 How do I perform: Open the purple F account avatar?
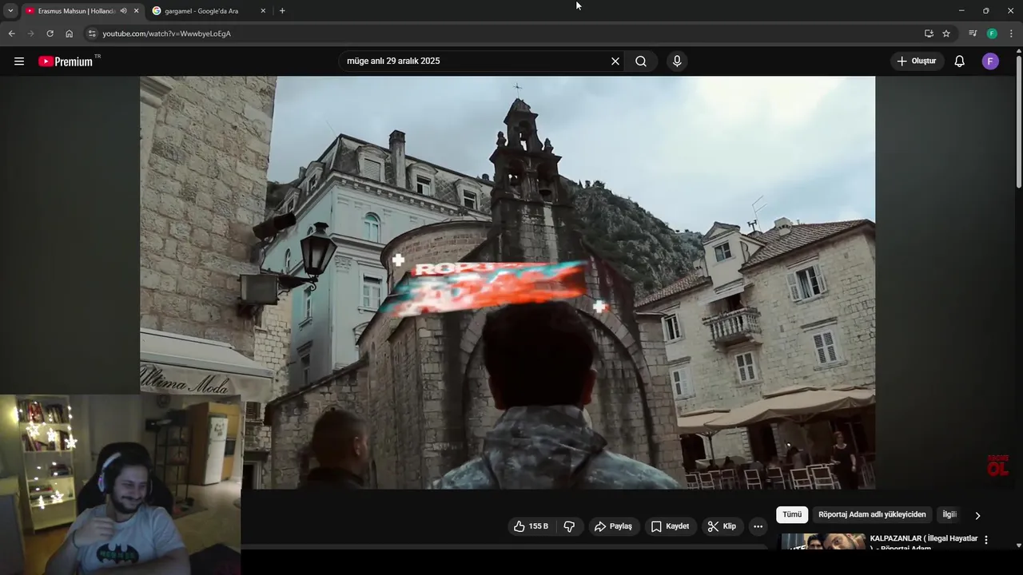pos(990,61)
